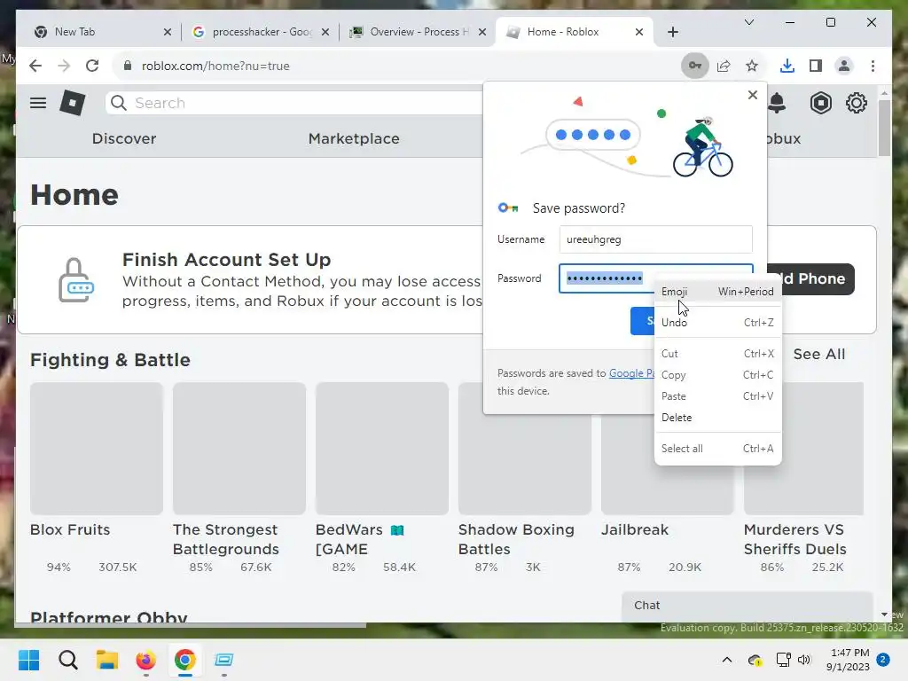Open the notification count badge in taskbar
The image size is (908, 681).
[883, 660]
